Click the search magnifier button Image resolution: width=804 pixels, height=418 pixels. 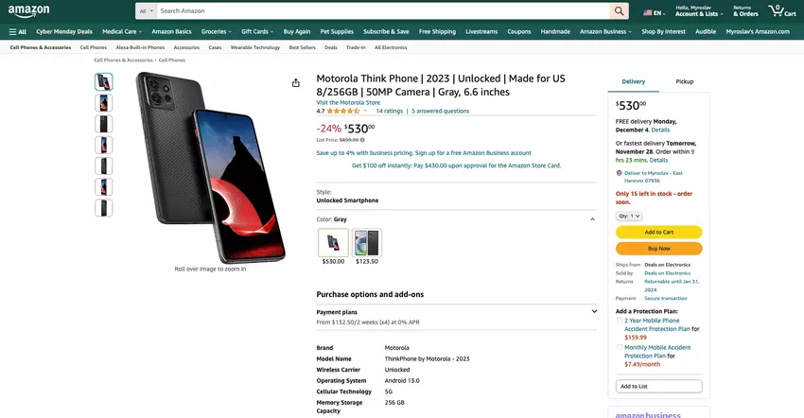pos(619,11)
